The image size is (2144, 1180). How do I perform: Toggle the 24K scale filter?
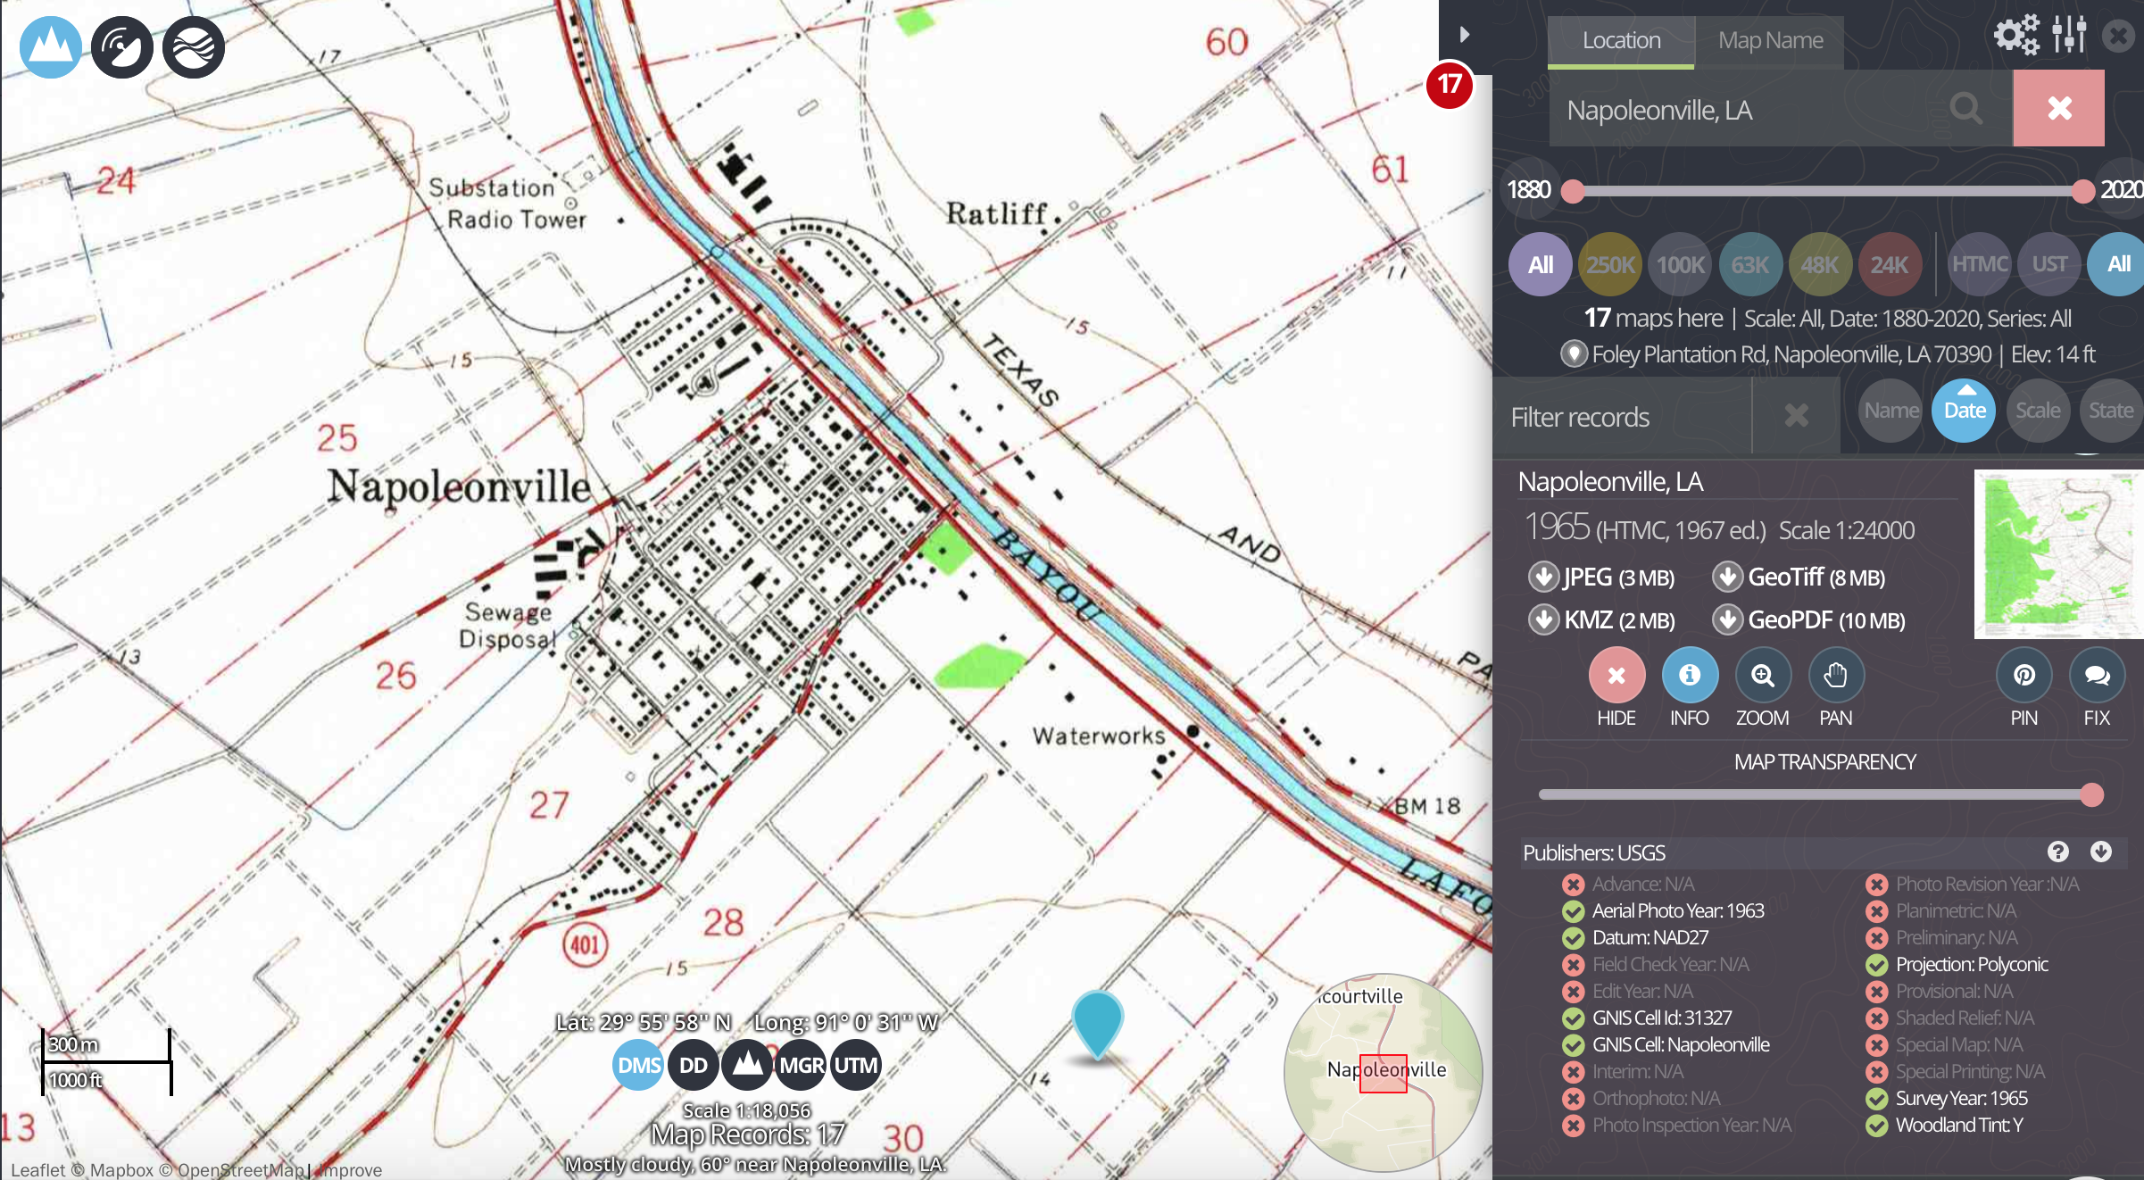point(1889,265)
